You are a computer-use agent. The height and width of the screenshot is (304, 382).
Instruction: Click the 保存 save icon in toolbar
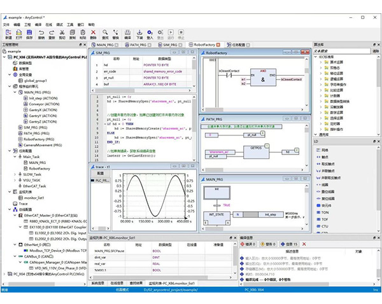[29, 34]
